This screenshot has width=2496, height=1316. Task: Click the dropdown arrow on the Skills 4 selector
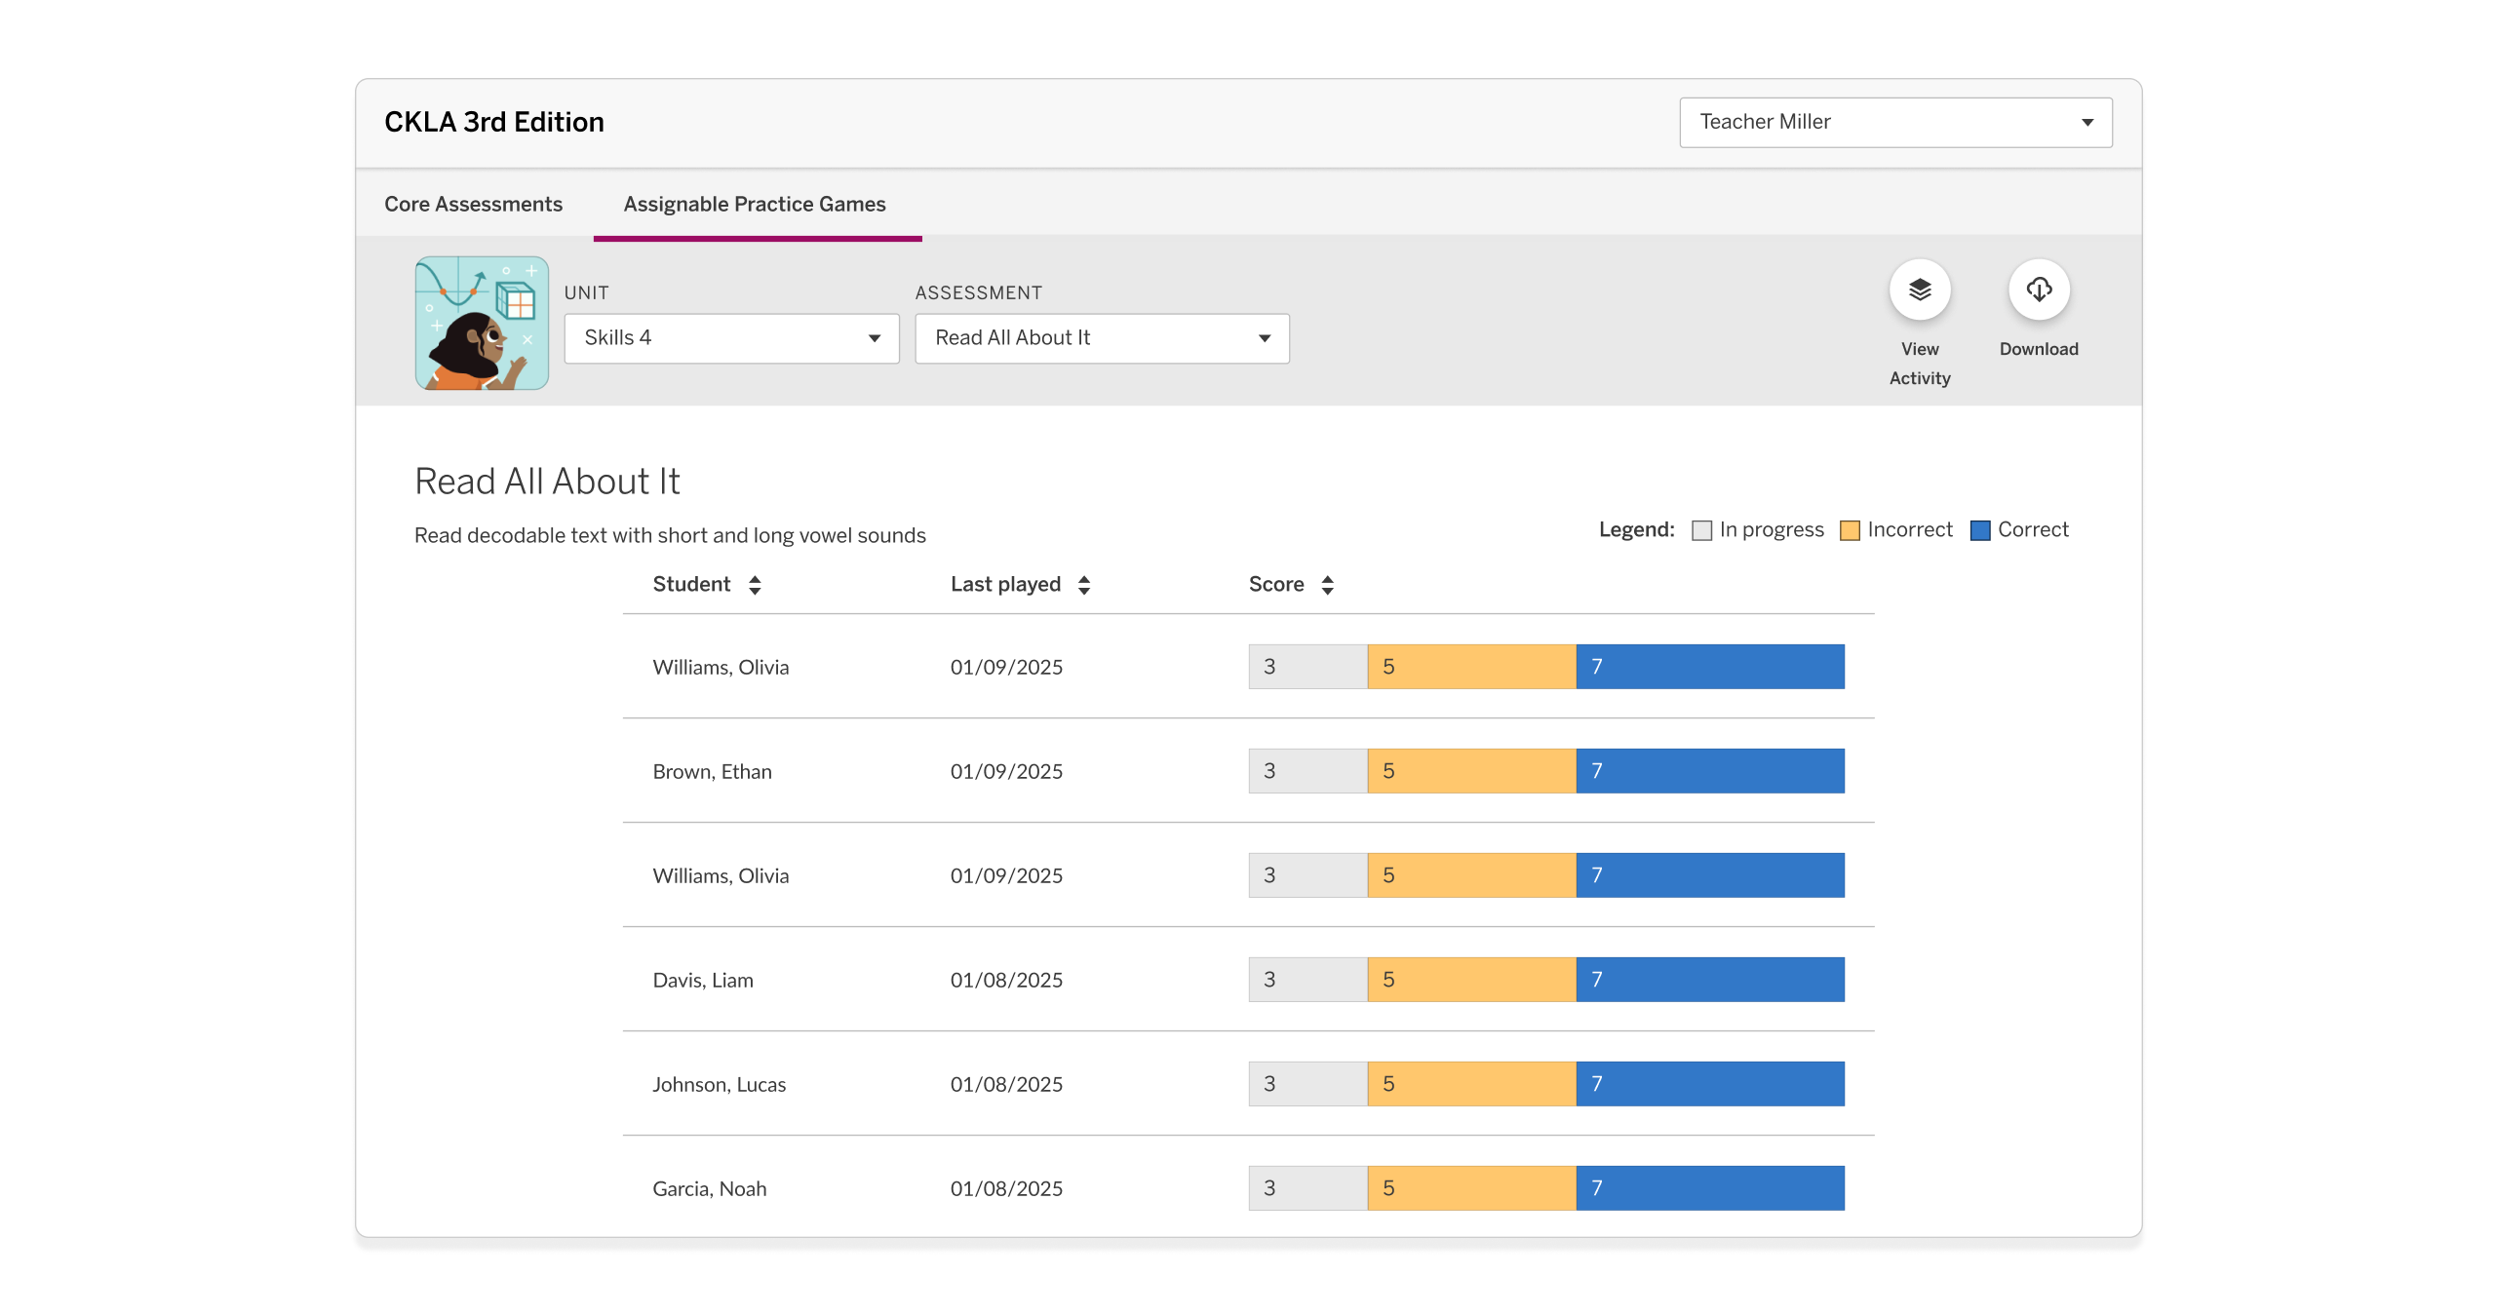(x=874, y=338)
